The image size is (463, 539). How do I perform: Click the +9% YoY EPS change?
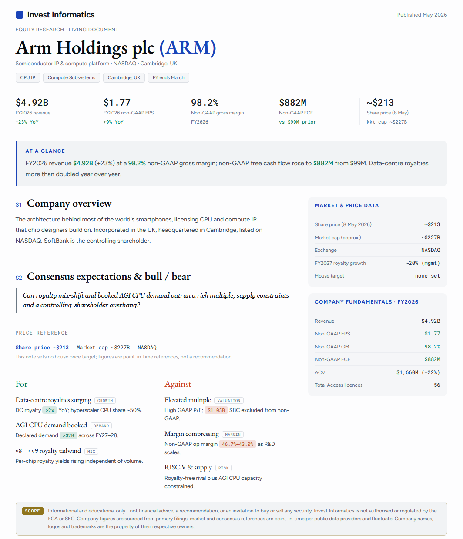(113, 122)
